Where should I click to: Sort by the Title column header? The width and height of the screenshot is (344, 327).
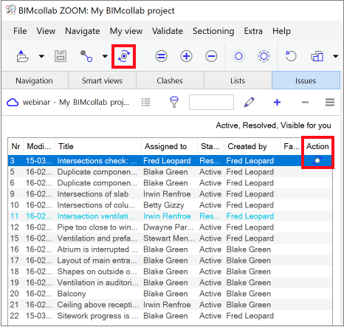click(x=98, y=146)
